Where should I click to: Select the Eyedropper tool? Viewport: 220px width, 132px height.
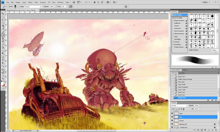point(3,29)
